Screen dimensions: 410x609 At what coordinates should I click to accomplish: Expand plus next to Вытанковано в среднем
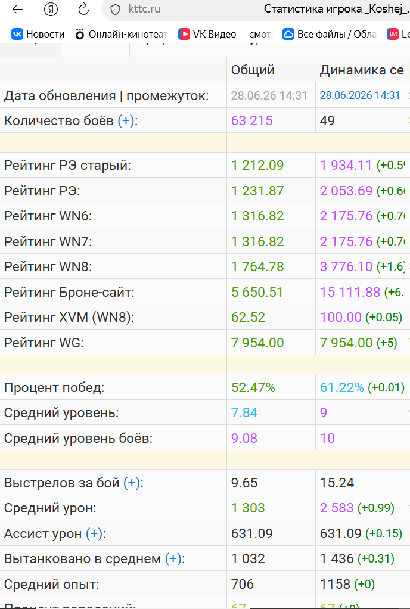click(x=173, y=559)
